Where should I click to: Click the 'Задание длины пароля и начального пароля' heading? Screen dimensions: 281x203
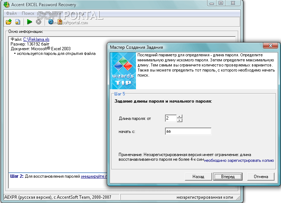[x=163, y=101]
